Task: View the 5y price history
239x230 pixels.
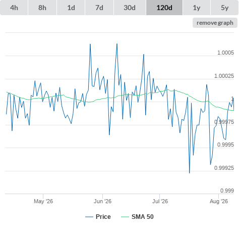Action: point(224,8)
